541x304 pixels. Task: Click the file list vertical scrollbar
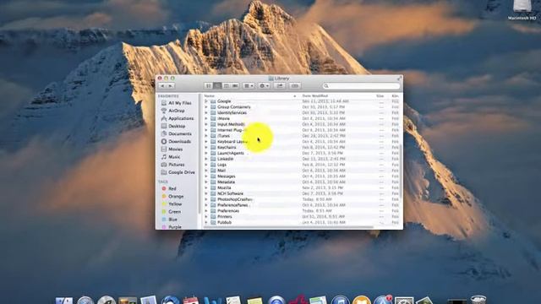click(401, 171)
